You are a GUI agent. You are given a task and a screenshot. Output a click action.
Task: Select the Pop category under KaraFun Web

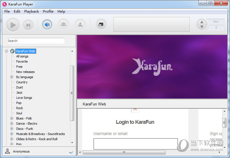pyautogui.click(x=19, y=103)
